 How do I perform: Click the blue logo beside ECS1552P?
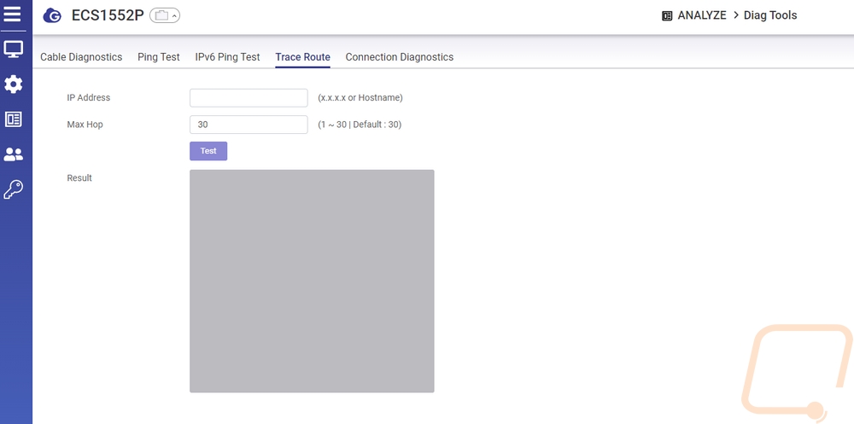click(52, 15)
